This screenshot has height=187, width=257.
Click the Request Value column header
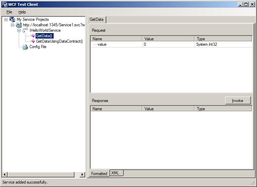[x=168, y=39]
